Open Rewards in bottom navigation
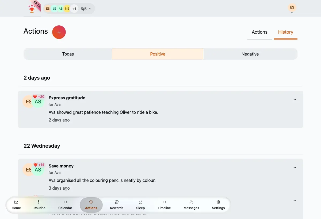 point(117,205)
